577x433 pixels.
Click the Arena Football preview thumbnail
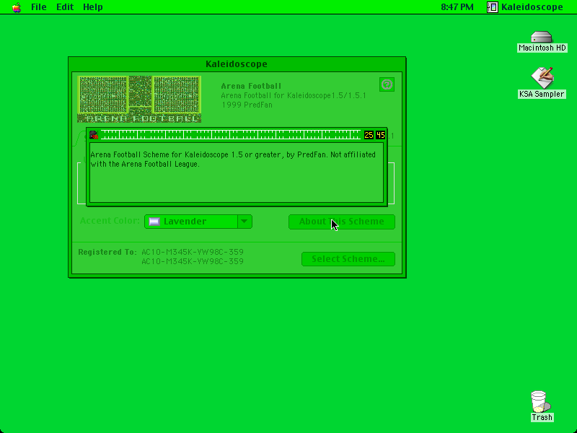pos(139,99)
